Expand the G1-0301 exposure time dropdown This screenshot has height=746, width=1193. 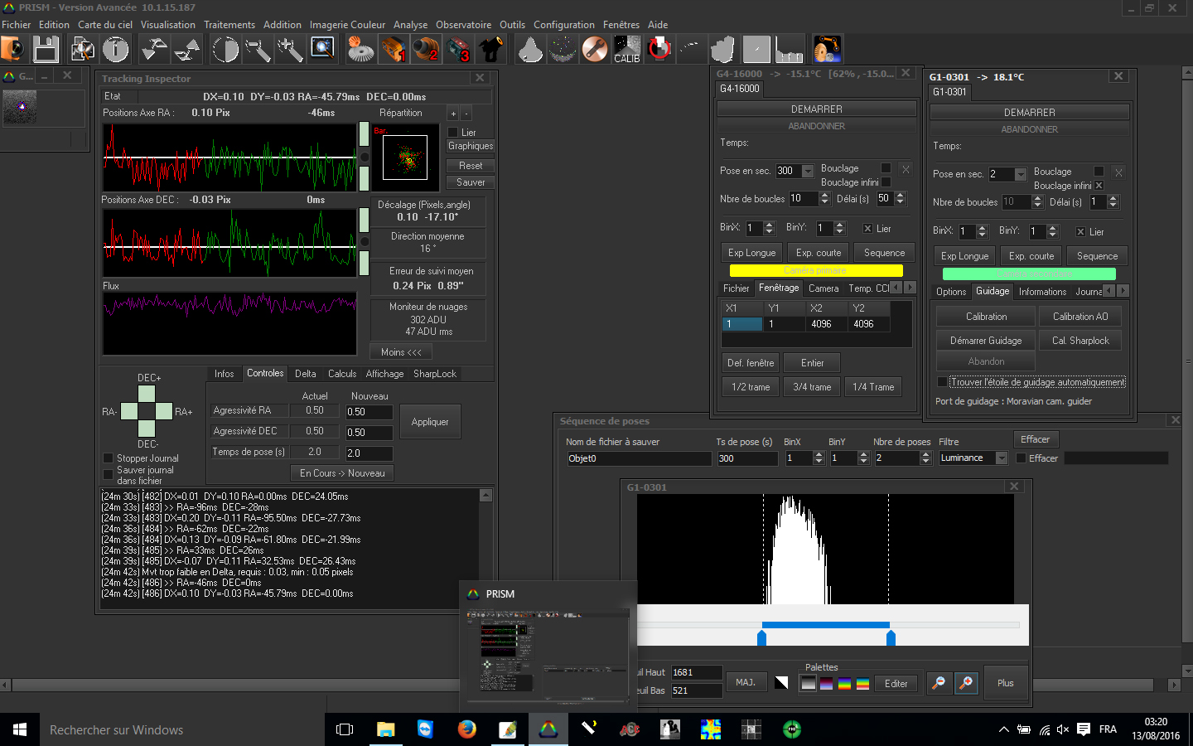click(1021, 175)
